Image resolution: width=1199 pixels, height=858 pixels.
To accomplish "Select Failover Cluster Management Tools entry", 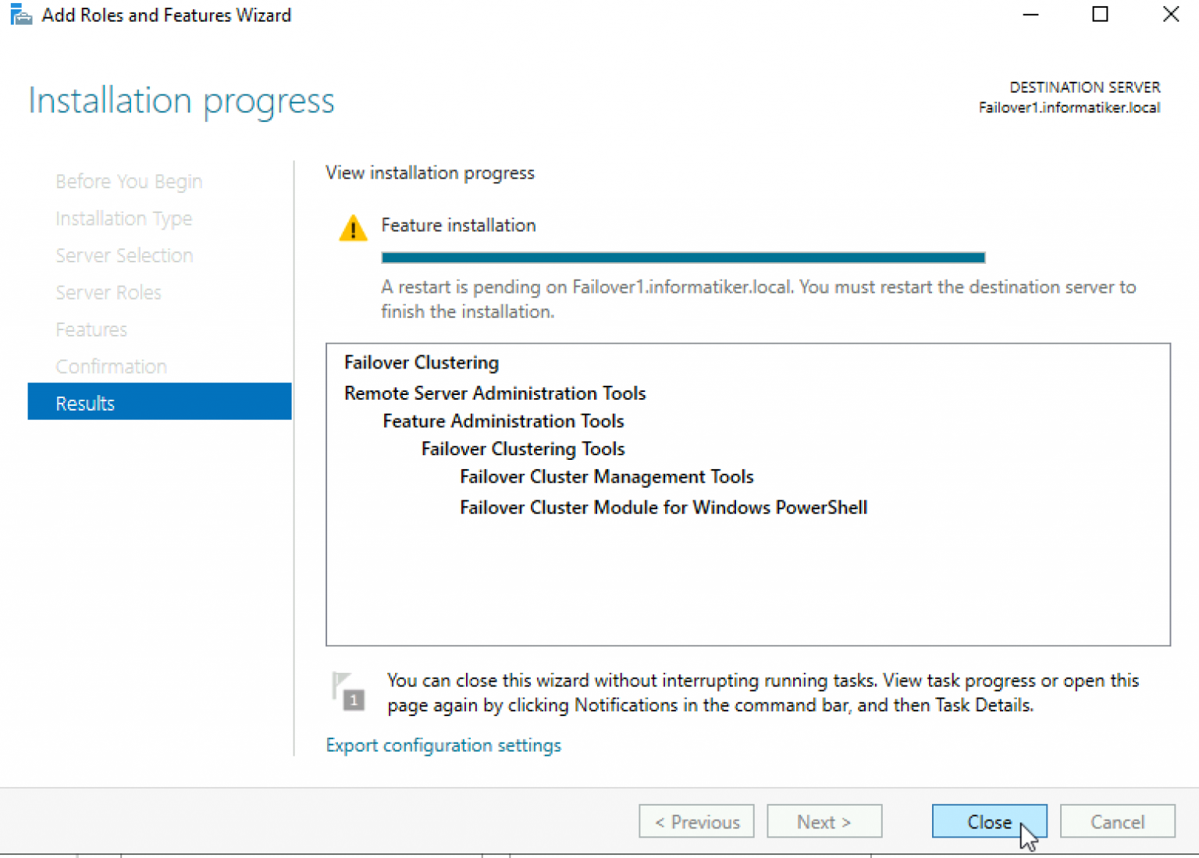I will (x=606, y=476).
